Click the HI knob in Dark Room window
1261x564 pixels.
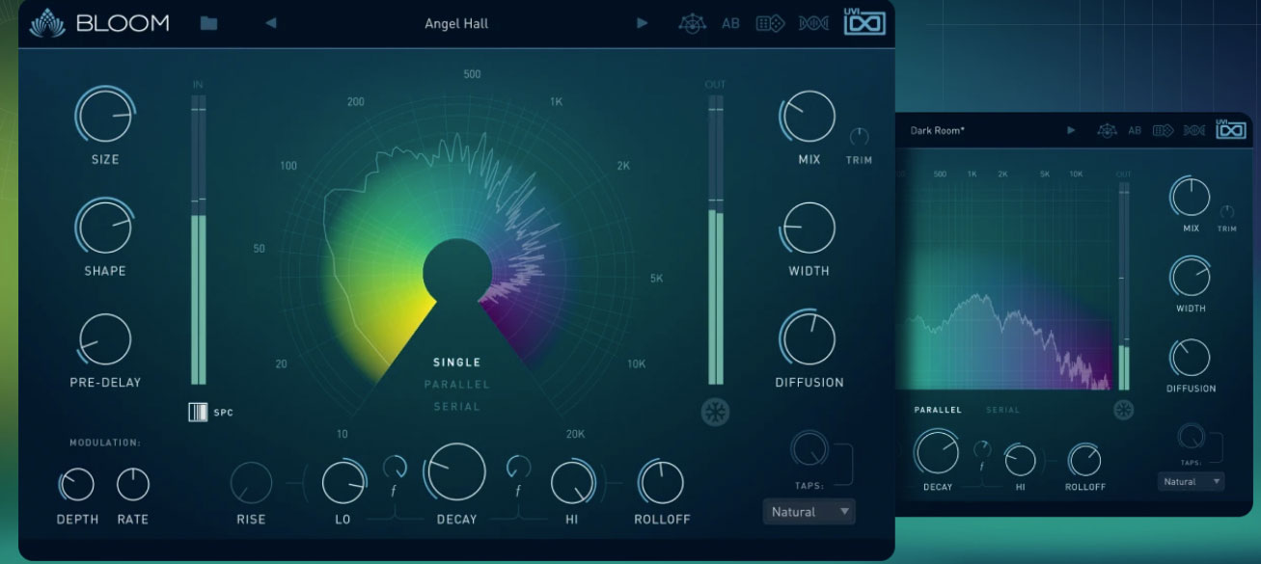(x=1020, y=460)
